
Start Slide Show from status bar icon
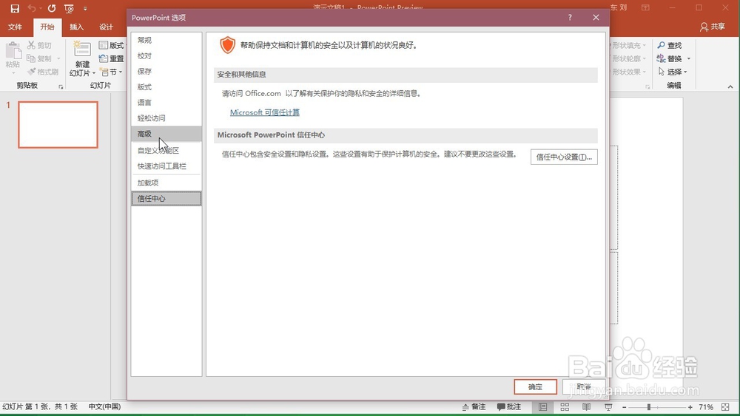pos(608,406)
